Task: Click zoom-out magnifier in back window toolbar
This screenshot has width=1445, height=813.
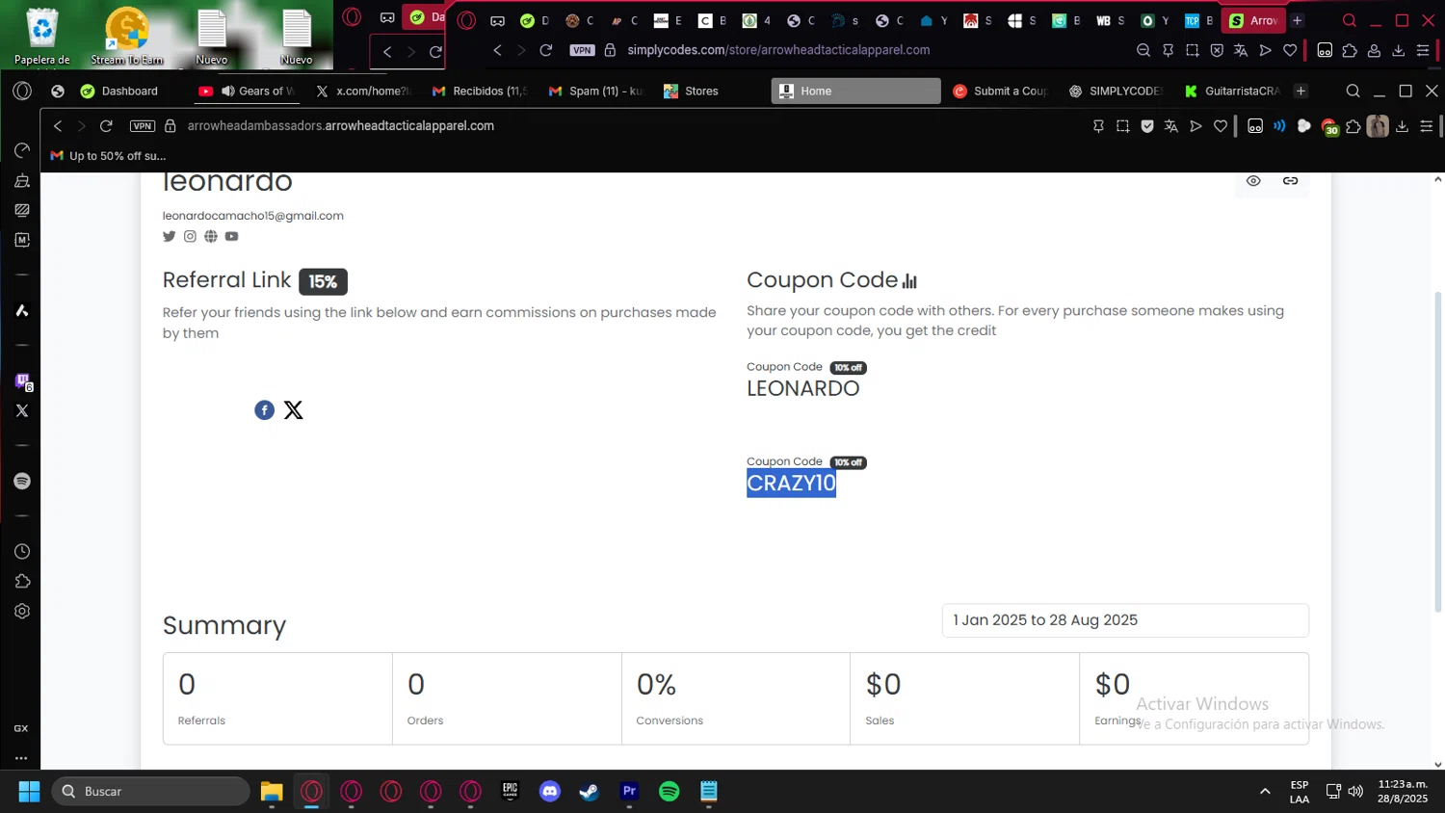Action: 1143,50
